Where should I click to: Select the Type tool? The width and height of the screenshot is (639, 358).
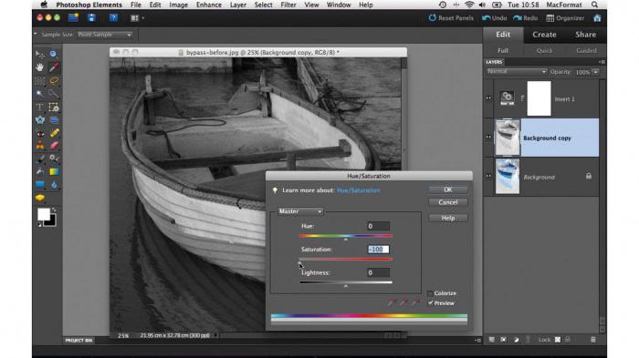coord(39,107)
